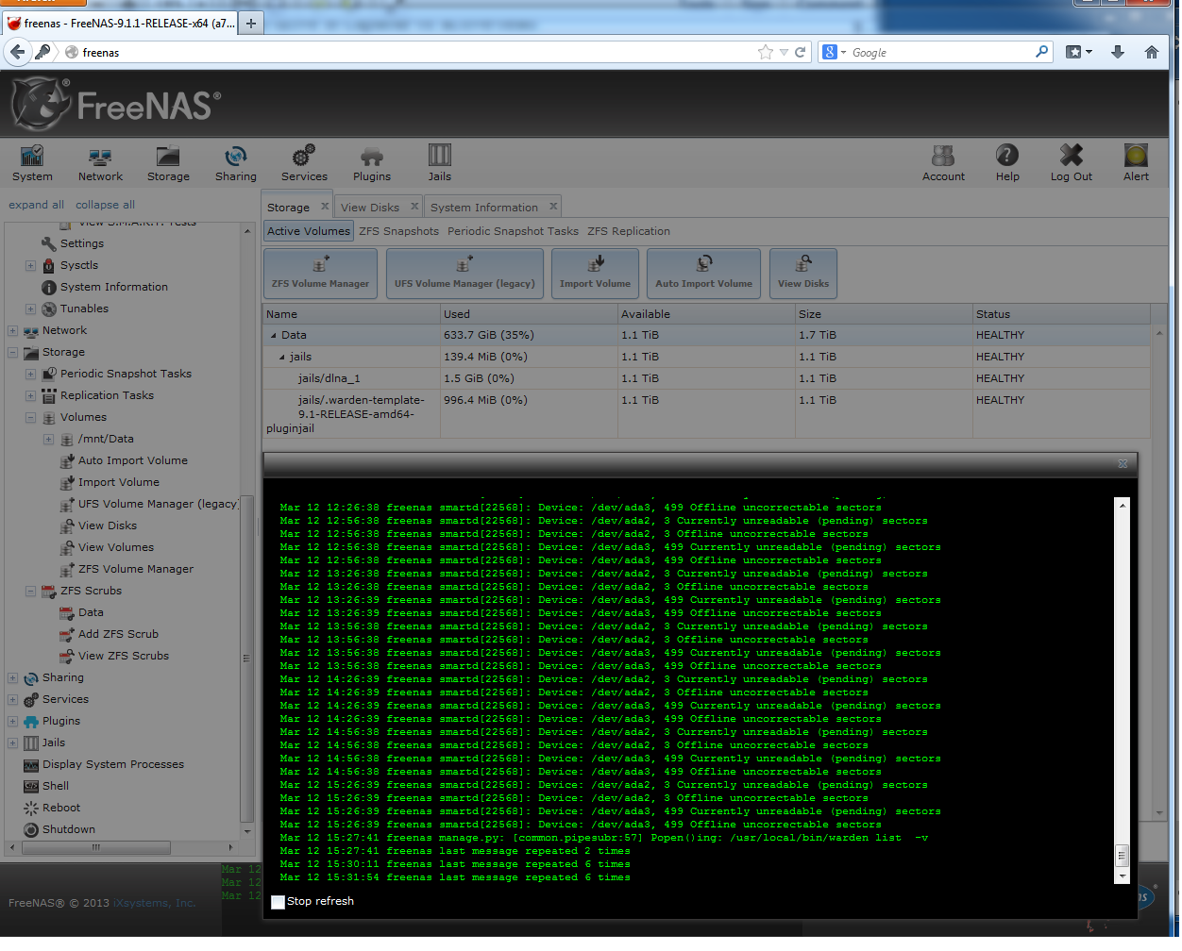Go to the browser home page icon
This screenshot has width=1182, height=951.
1152,53
